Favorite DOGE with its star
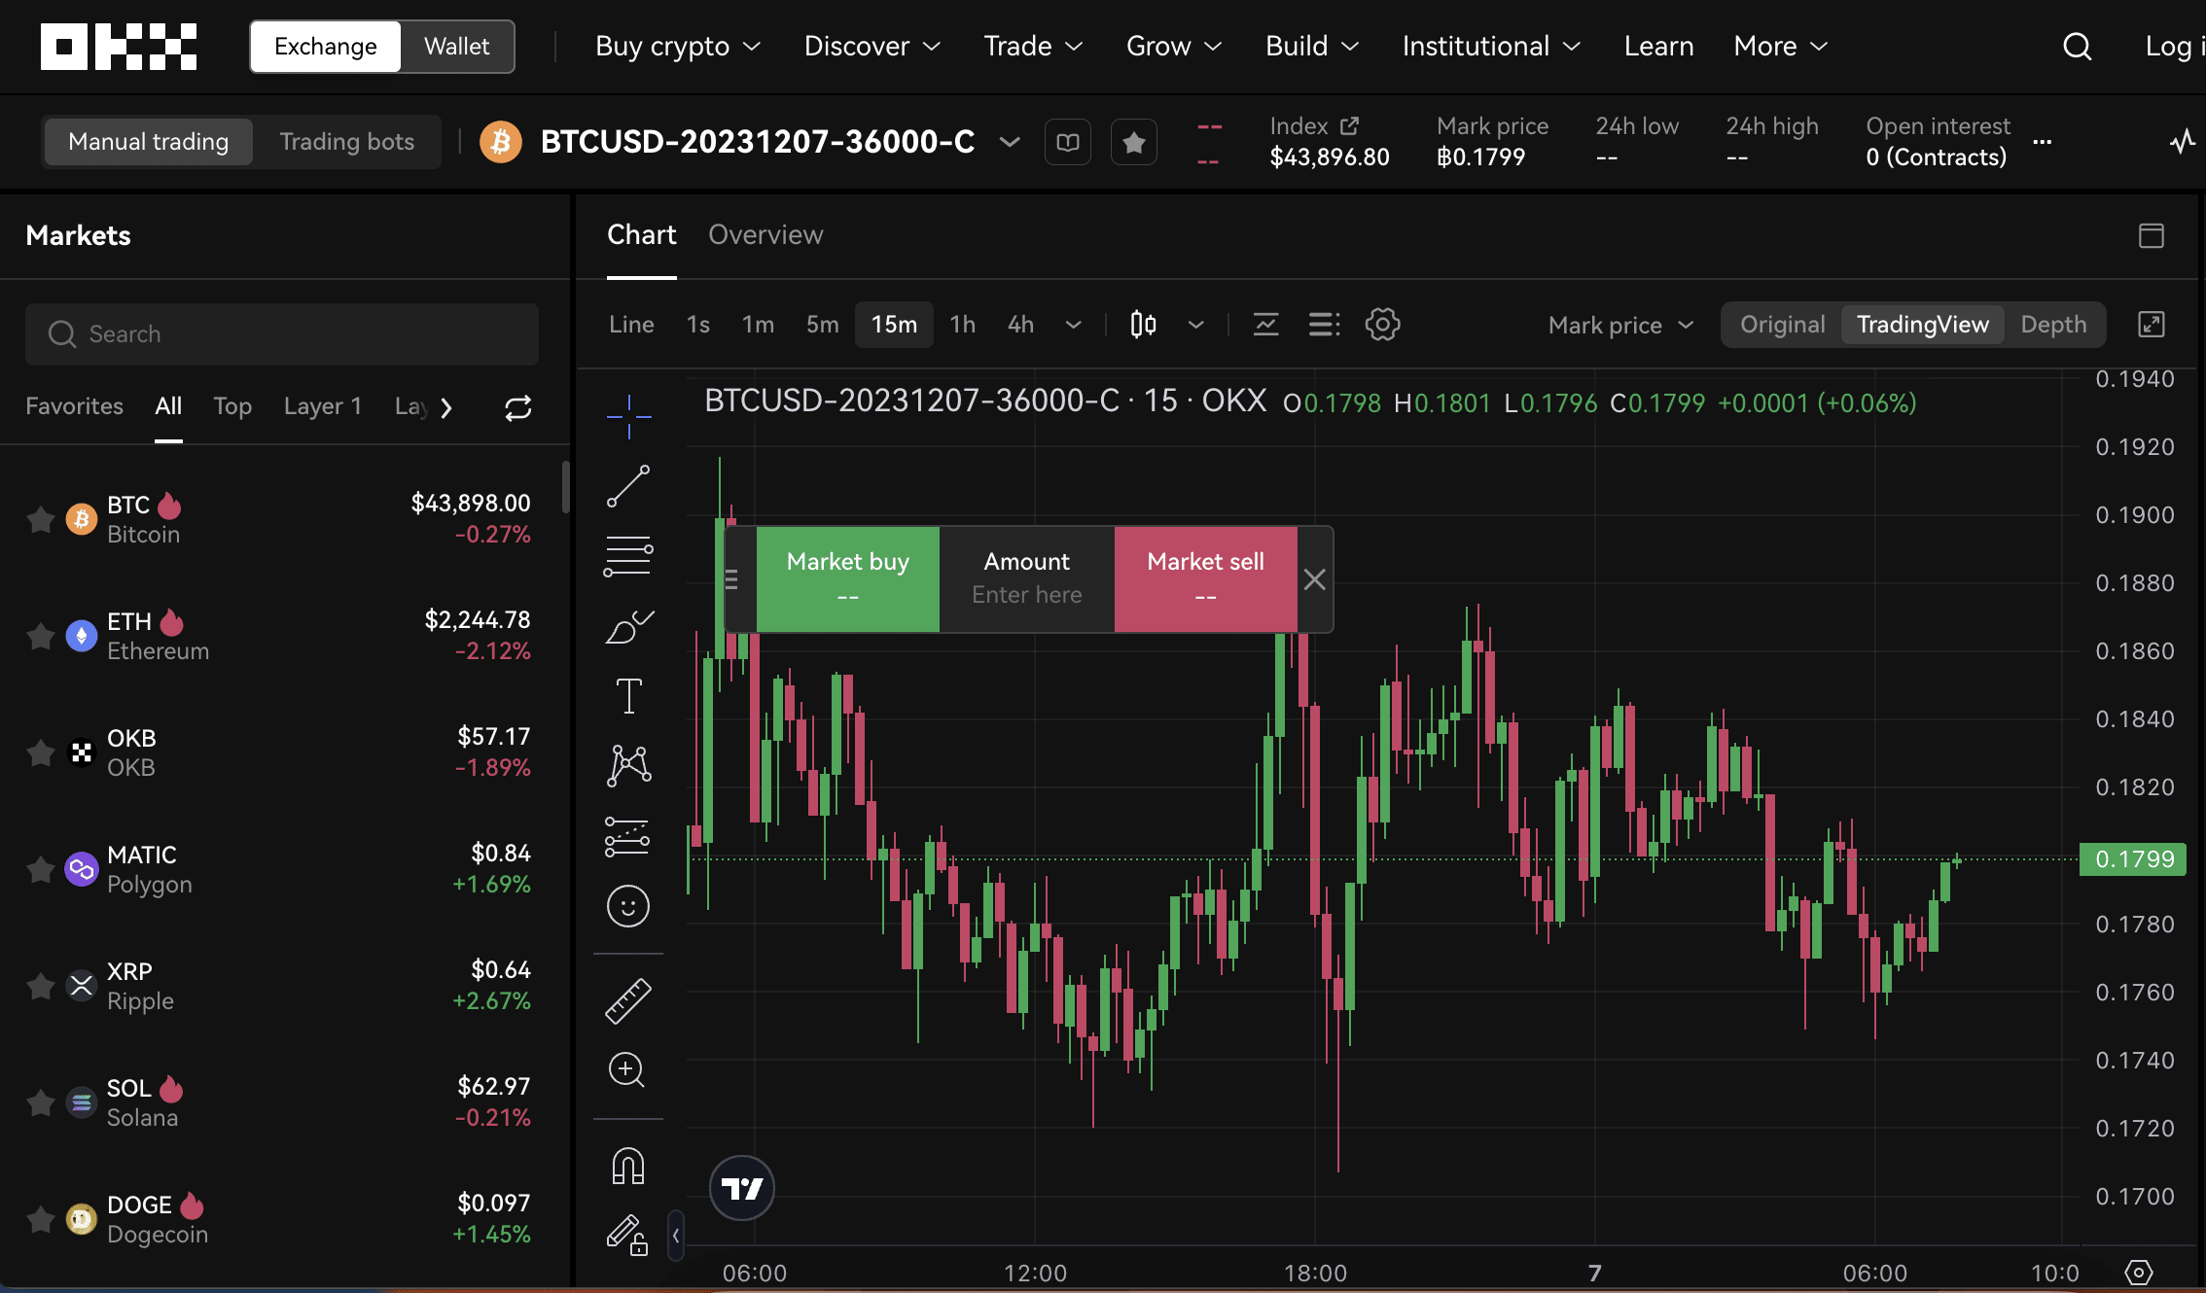 click(41, 1219)
